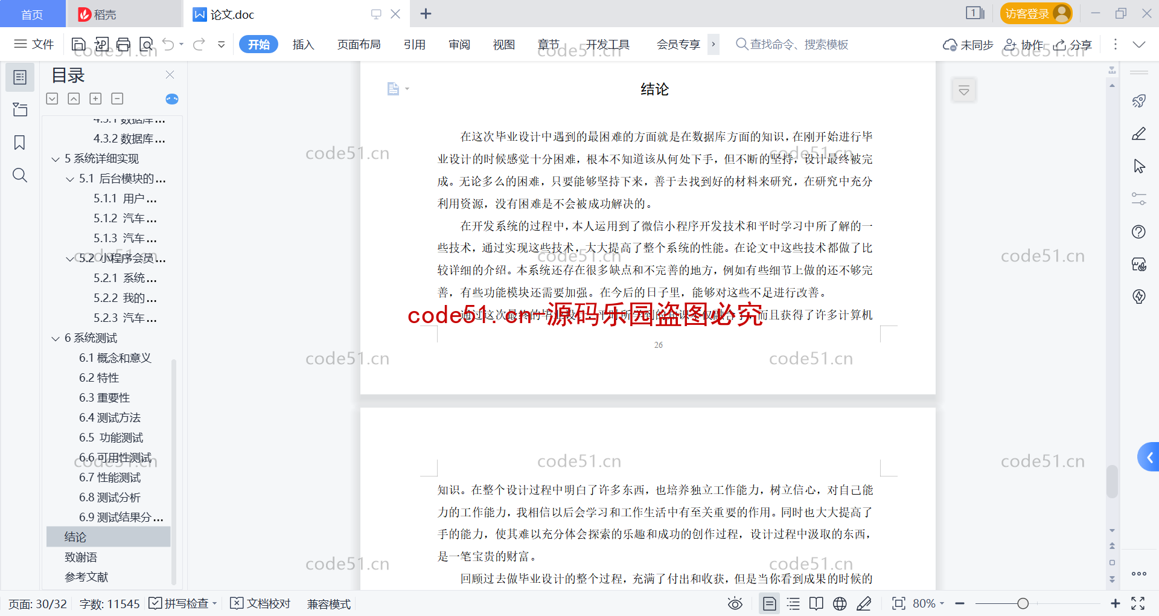Switch to the 审阅 tab

(459, 44)
